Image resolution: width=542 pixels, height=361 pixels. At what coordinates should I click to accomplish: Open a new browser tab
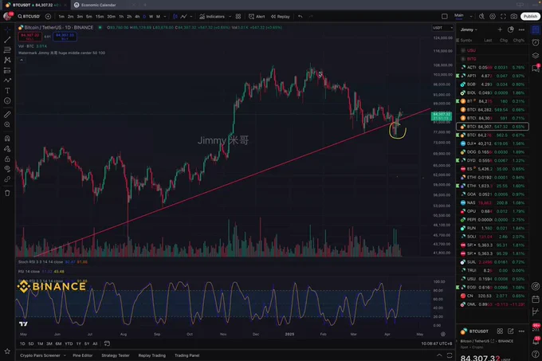tap(145, 5)
